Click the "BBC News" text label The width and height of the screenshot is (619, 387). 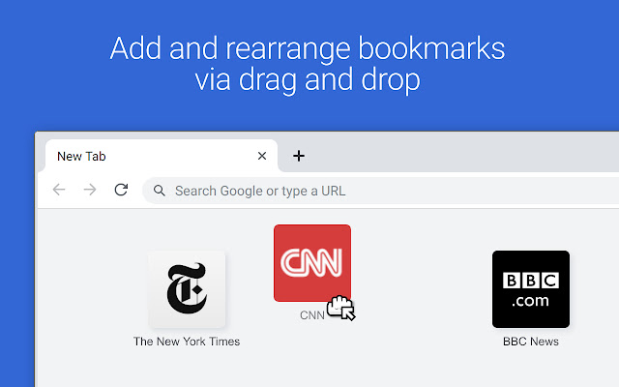530,342
